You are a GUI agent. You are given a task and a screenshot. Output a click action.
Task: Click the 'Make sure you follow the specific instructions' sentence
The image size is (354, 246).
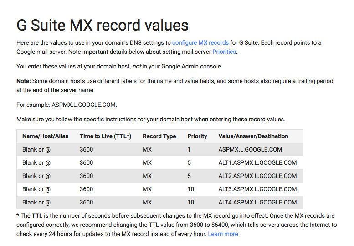pyautogui.click(x=151, y=120)
